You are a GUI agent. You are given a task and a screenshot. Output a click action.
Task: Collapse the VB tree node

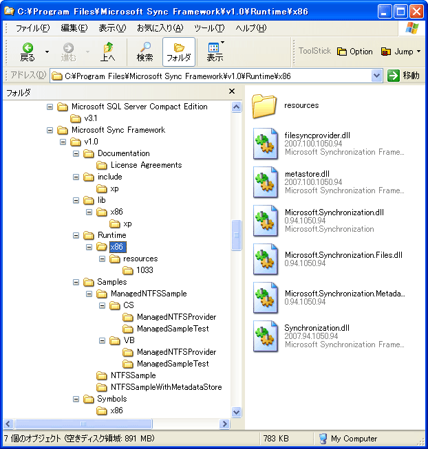[102, 341]
